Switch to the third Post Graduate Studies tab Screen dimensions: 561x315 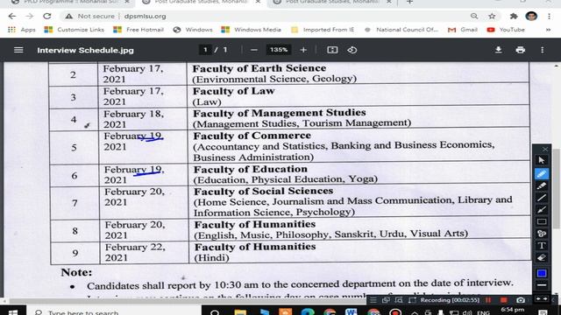(x=333, y=2)
